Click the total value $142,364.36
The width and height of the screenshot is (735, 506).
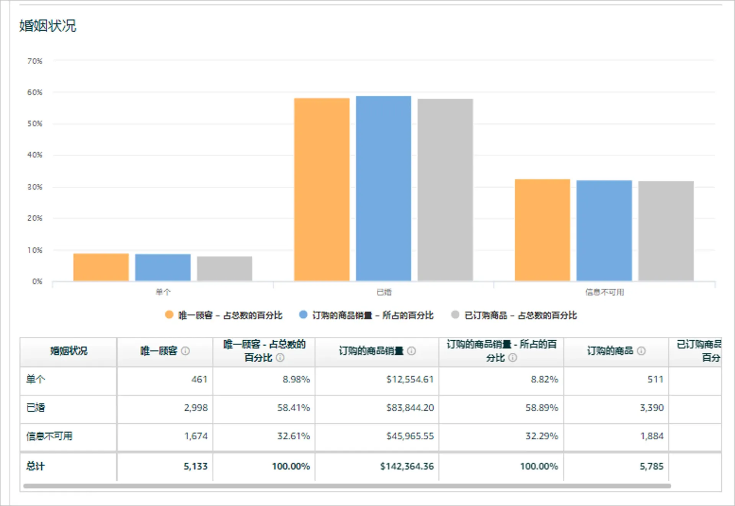coord(407,466)
